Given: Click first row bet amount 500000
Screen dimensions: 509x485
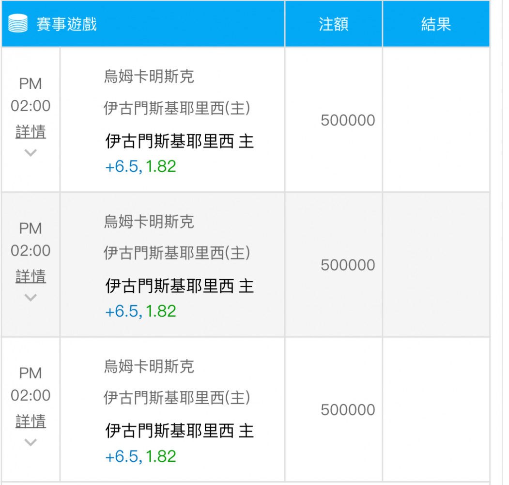Looking at the screenshot, I should [348, 120].
